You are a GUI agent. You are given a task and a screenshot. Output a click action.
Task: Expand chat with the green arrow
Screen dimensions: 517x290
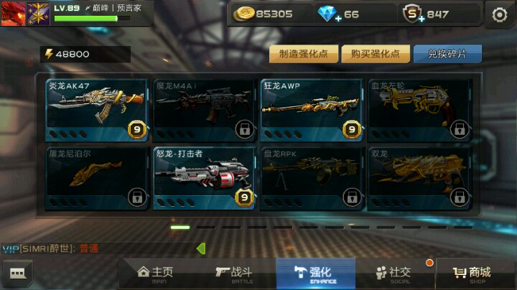tap(201, 248)
